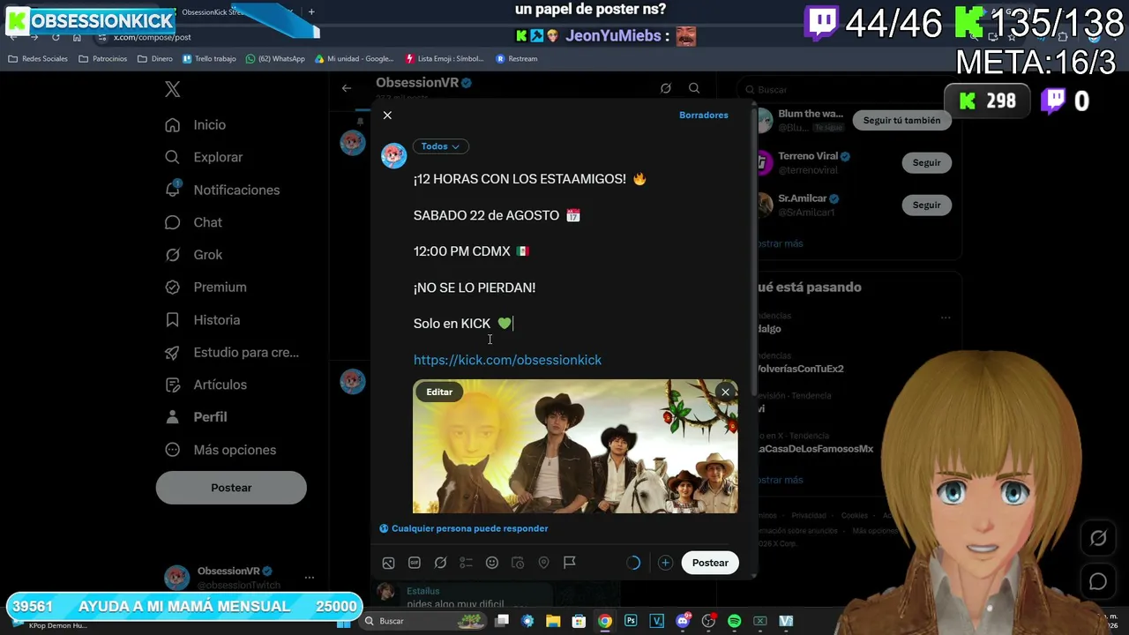Viewport: 1129px width, 635px height.
Task: Open Chat in the sidebar
Action: pyautogui.click(x=194, y=222)
